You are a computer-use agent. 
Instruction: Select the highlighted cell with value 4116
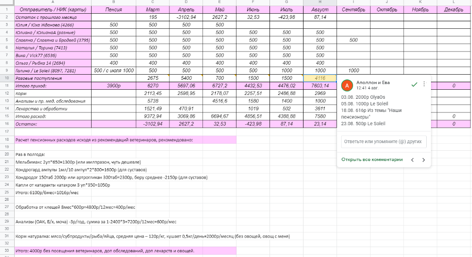click(x=320, y=77)
